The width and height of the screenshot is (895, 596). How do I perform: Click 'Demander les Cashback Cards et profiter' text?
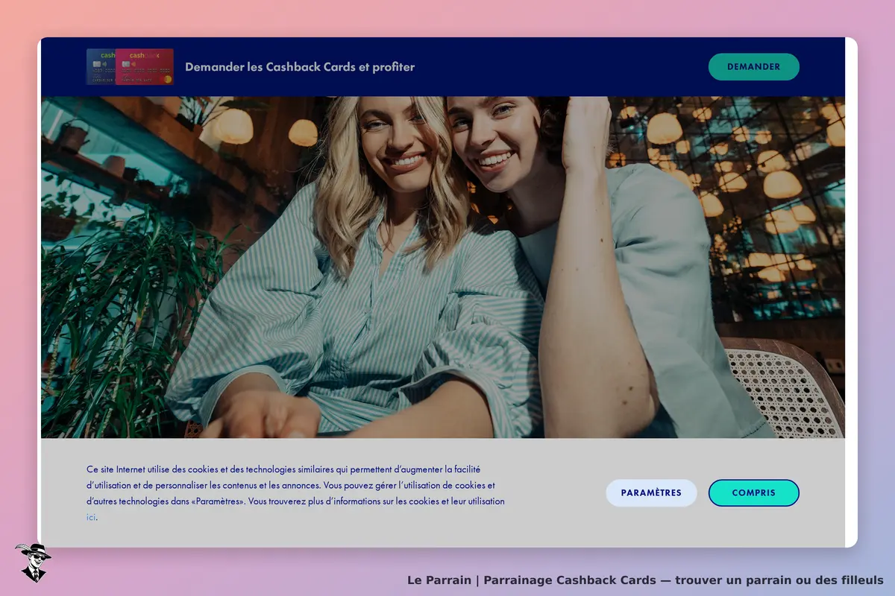(300, 67)
